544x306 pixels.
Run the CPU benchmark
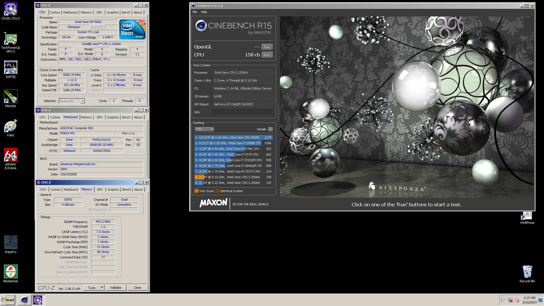point(267,55)
